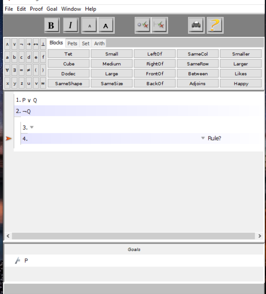Insert the constant a
Image resolution: width=266 pixels, height=294 pixels.
[x=7, y=57]
